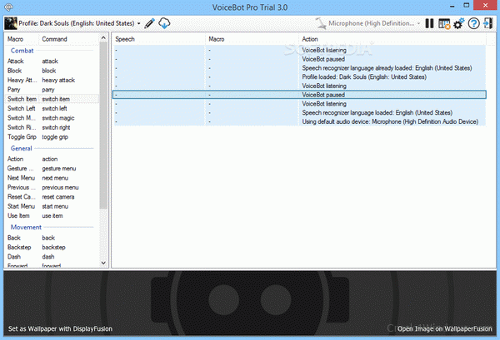Click the exit door icon
500x340 pixels.
(x=488, y=23)
